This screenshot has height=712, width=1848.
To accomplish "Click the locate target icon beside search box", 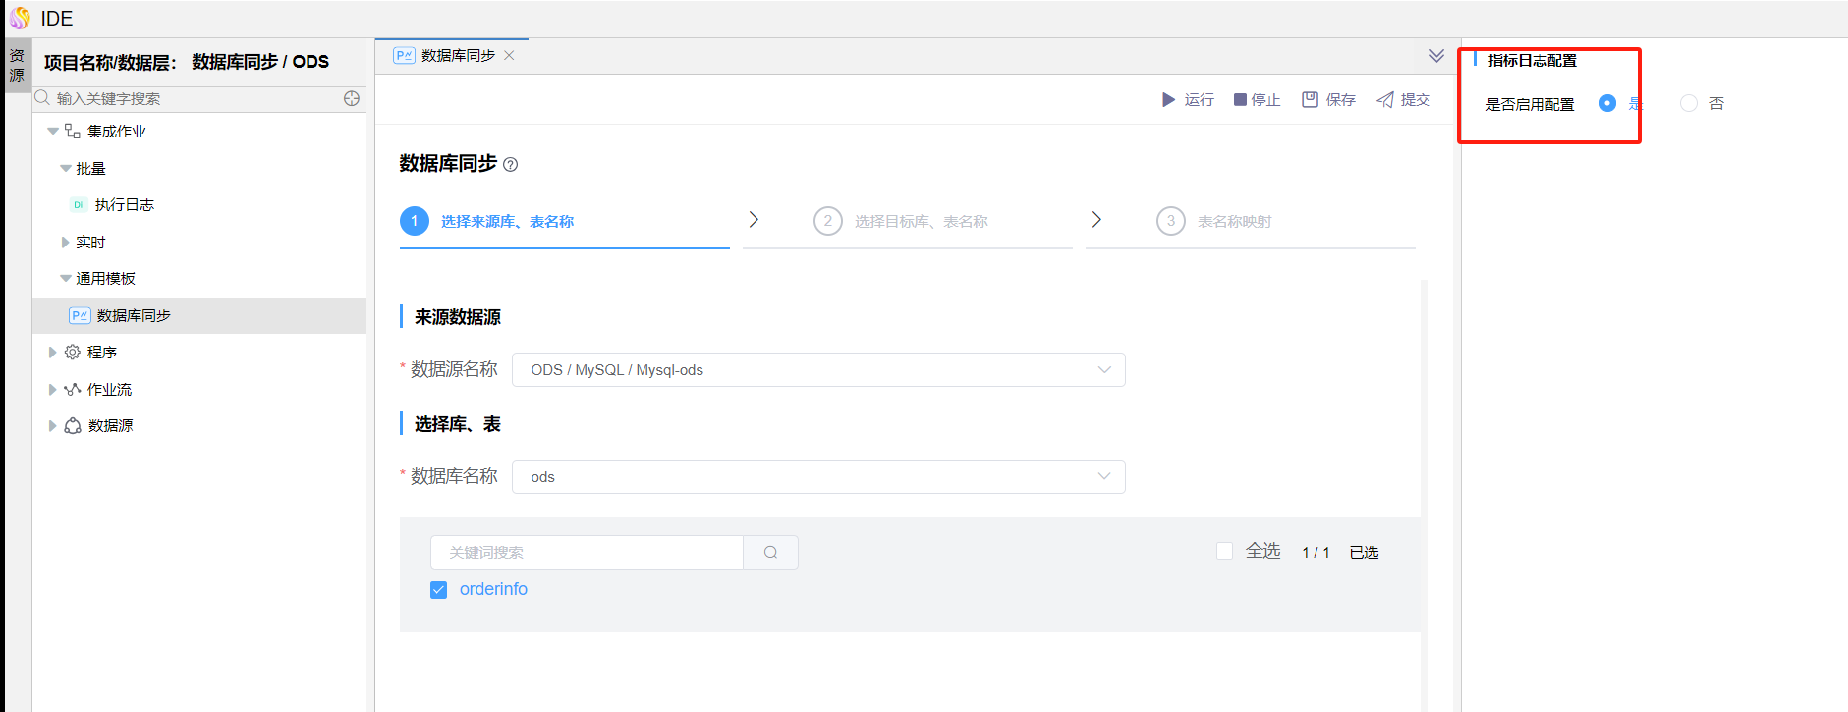I will [352, 98].
